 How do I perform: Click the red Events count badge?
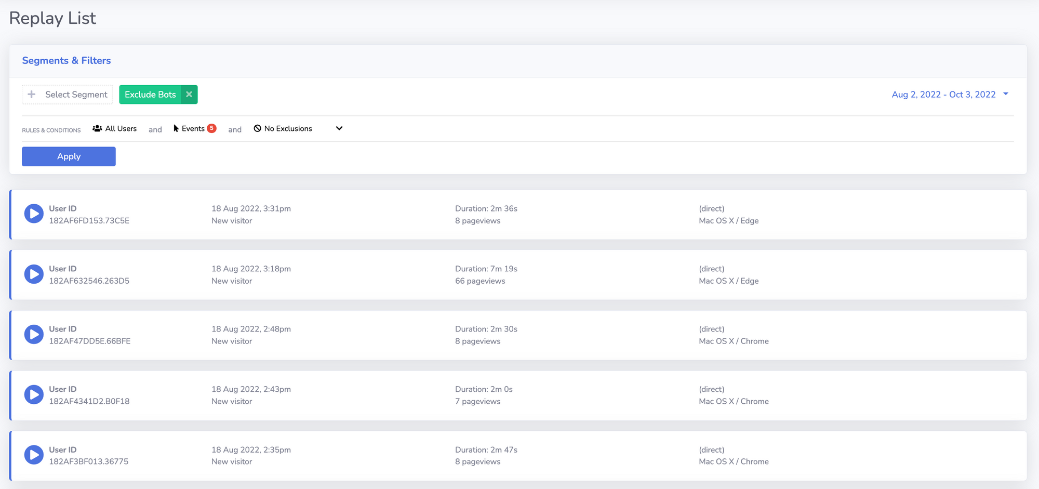pos(211,128)
